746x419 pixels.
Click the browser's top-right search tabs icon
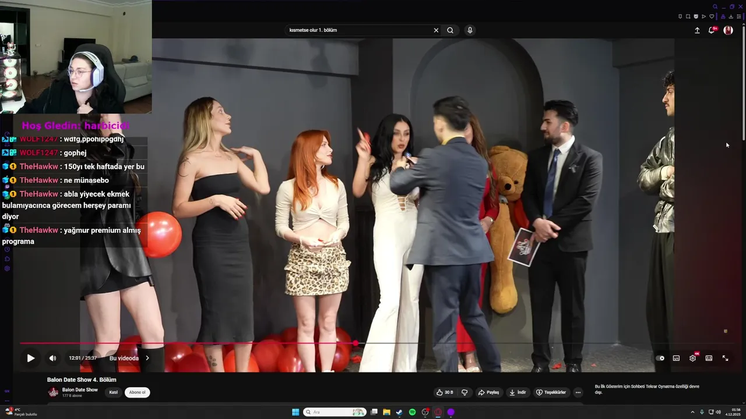coord(715,6)
